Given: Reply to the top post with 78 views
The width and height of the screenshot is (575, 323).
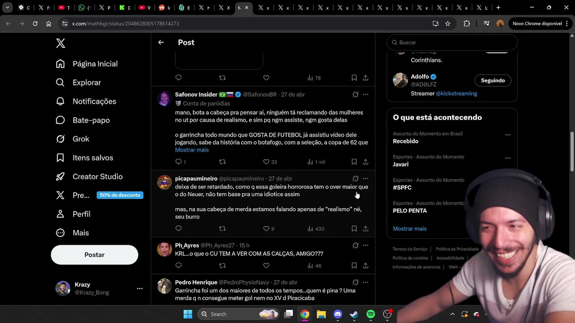Looking at the screenshot, I should 178,78.
